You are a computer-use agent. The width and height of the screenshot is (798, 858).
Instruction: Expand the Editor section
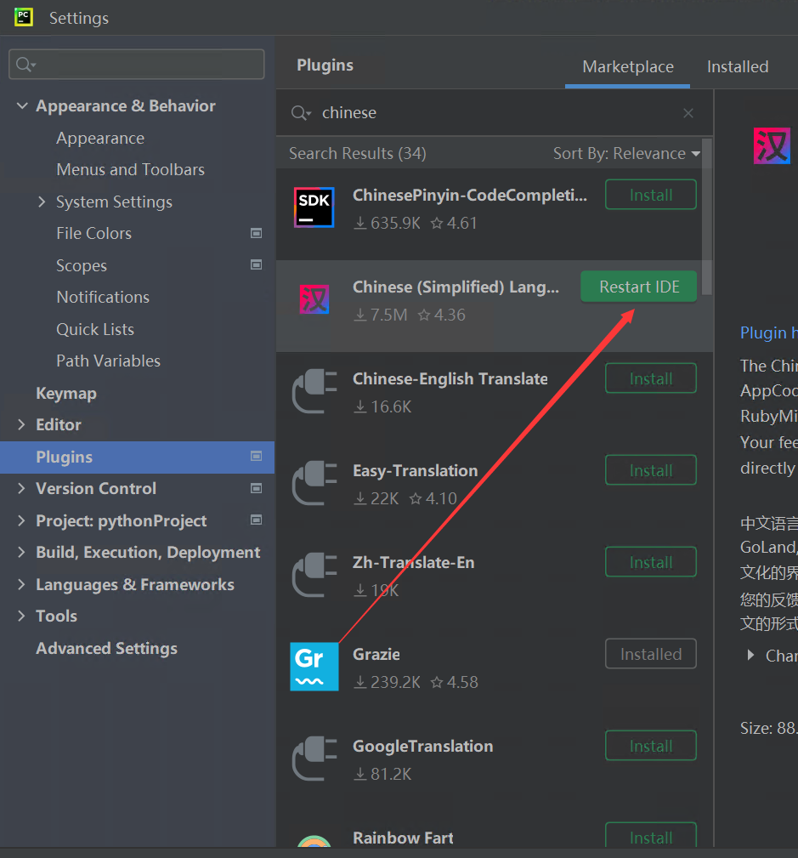pos(21,424)
